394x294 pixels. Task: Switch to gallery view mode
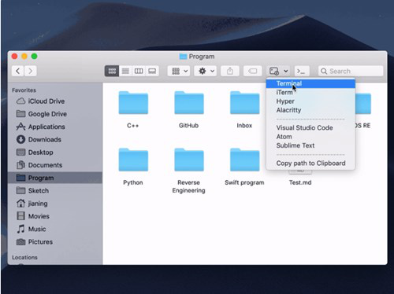pyautogui.click(x=152, y=71)
